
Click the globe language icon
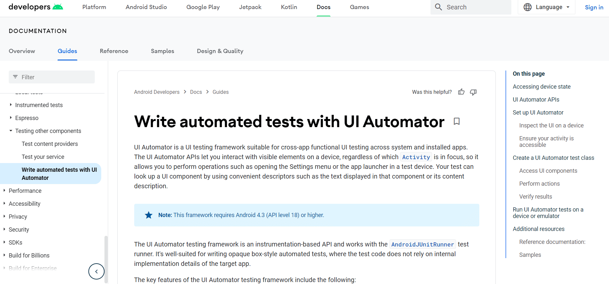[527, 7]
